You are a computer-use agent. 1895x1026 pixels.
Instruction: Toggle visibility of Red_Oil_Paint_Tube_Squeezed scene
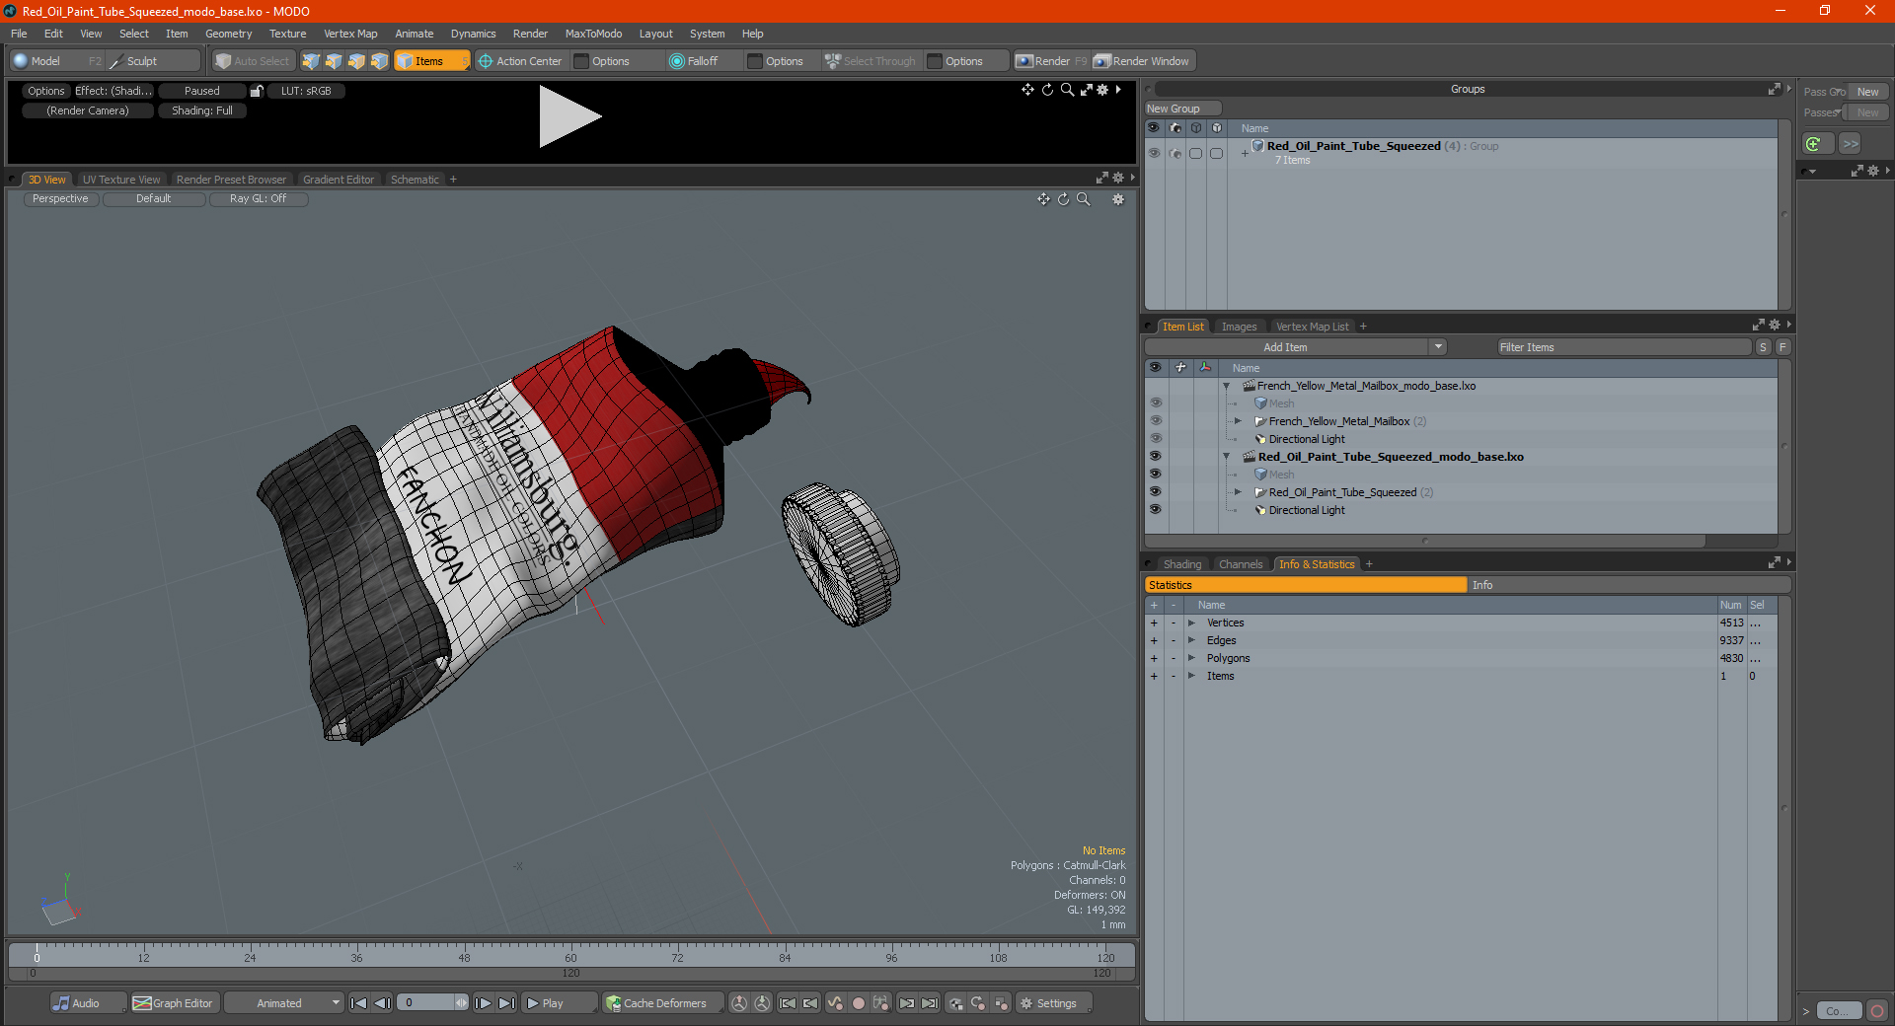tap(1155, 457)
